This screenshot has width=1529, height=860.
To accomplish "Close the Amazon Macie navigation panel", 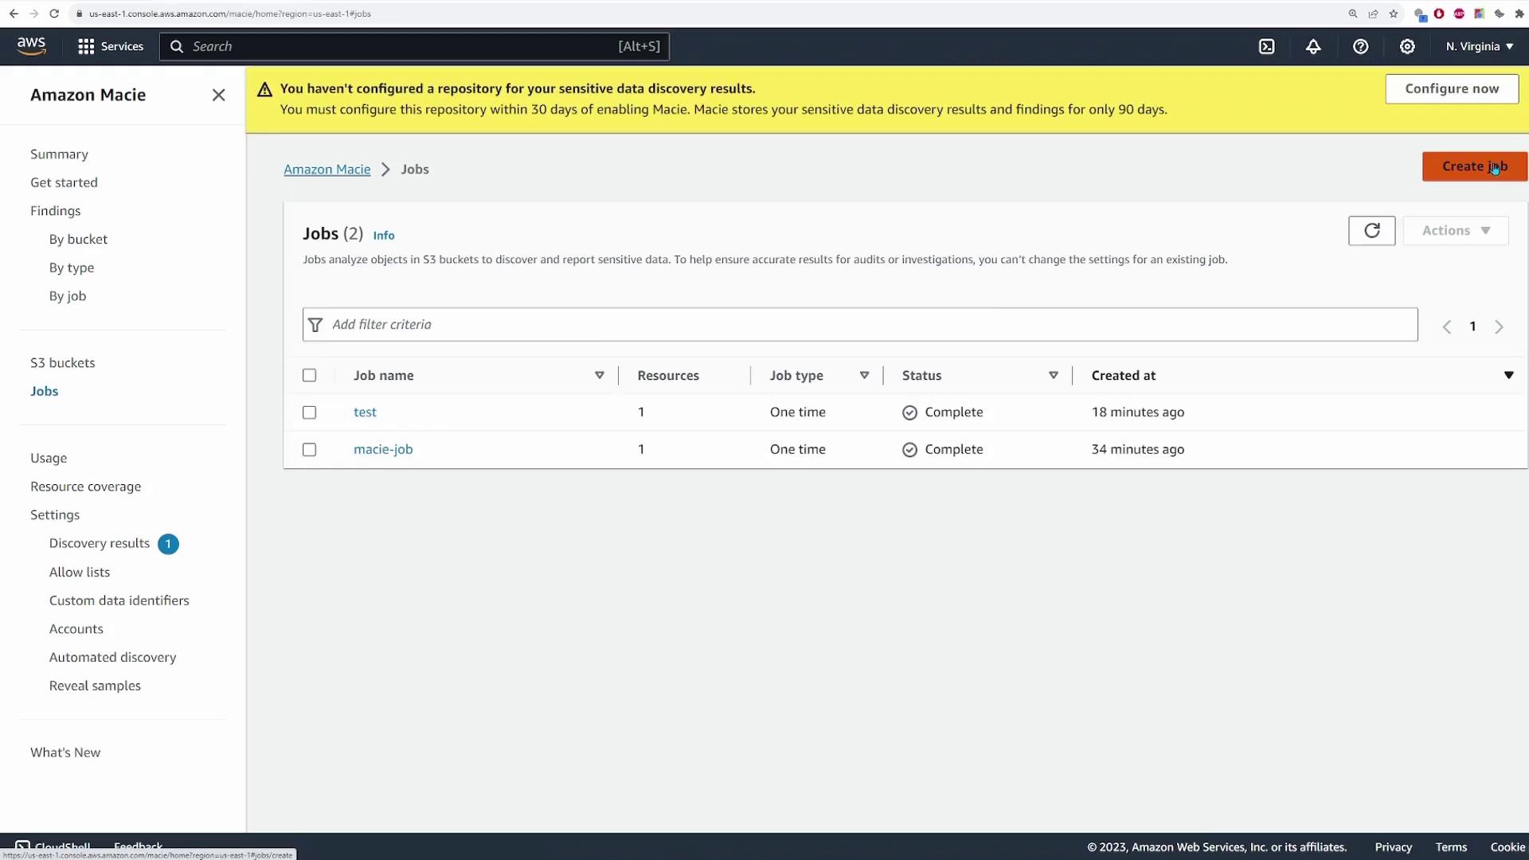I will pos(219,96).
